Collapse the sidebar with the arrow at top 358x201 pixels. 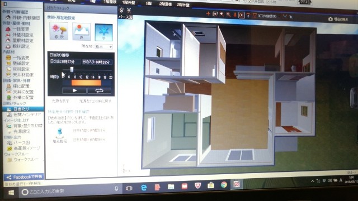click(x=5, y=4)
